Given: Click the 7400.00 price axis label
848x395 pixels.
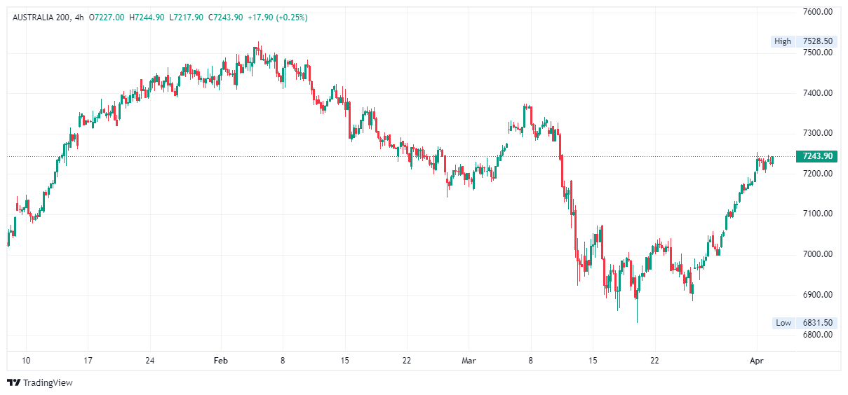Looking at the screenshot, I should click(x=817, y=93).
